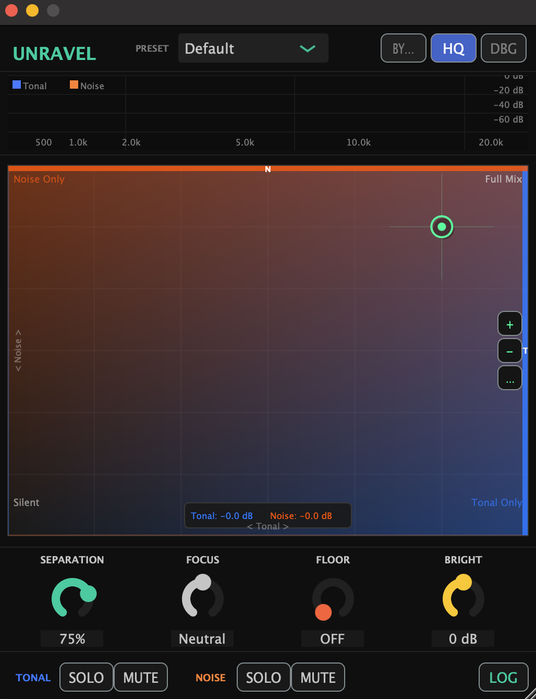Click the 5.0k frequency label
This screenshot has width=536, height=699.
click(245, 142)
